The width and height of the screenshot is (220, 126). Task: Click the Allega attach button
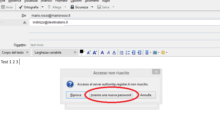click(x=54, y=7)
